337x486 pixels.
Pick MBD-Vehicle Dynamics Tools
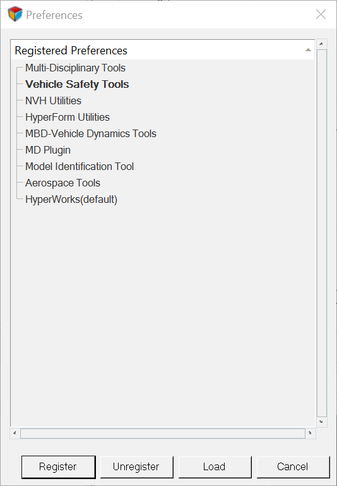tap(91, 133)
